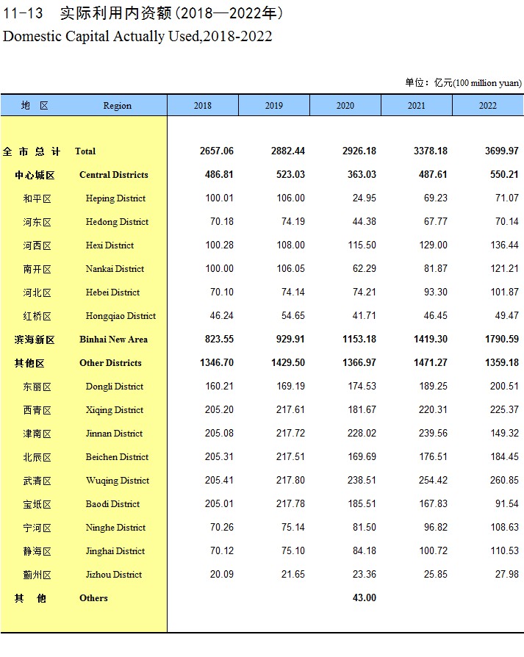
Task: Click Hedong District value 67.77
Action: tap(436, 221)
